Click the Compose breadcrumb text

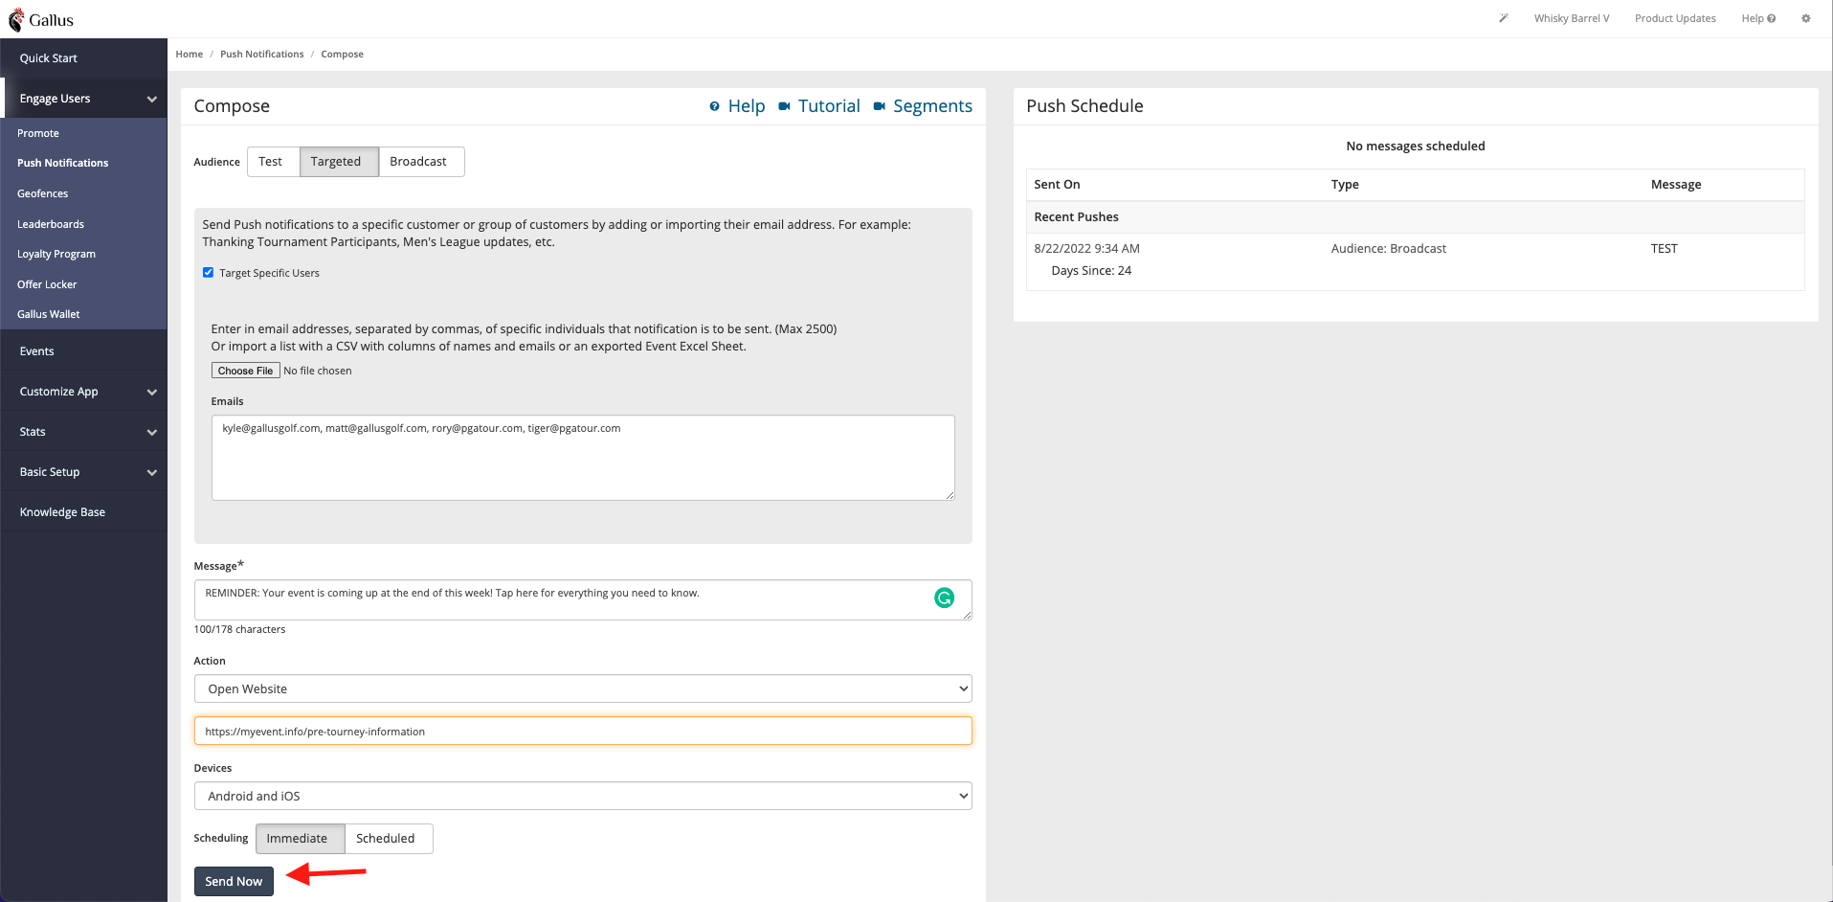click(x=342, y=55)
